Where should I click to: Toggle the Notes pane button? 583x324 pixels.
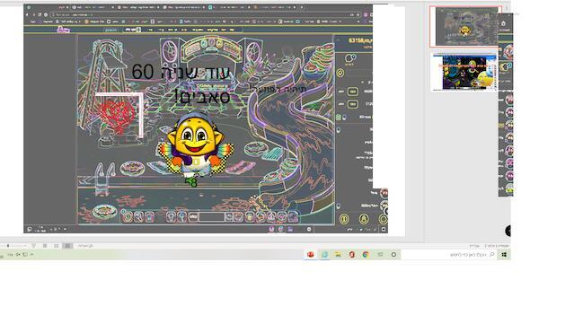point(85,246)
